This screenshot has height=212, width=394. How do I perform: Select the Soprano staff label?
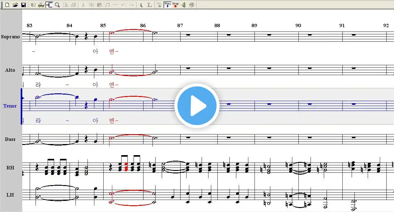click(10, 37)
